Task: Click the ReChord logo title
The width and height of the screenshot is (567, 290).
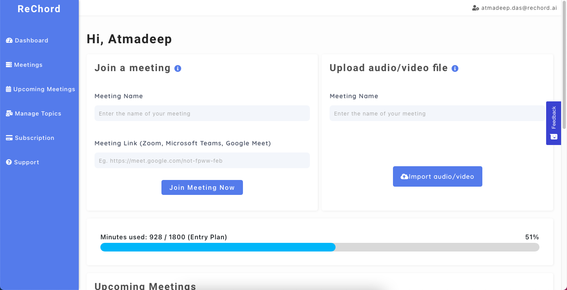Action: point(39,9)
